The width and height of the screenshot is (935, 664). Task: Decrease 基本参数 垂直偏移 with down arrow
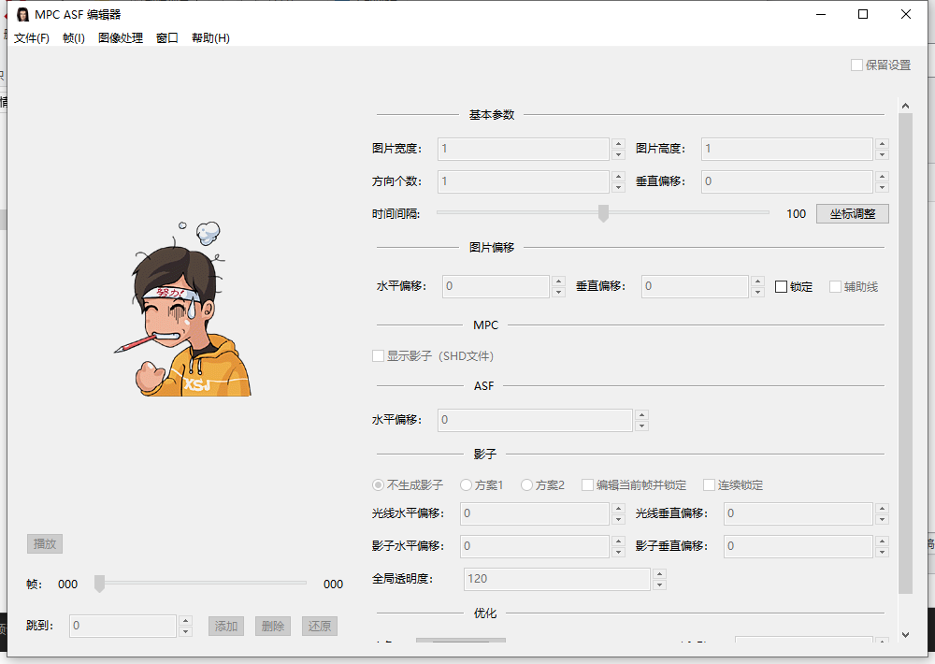(882, 187)
